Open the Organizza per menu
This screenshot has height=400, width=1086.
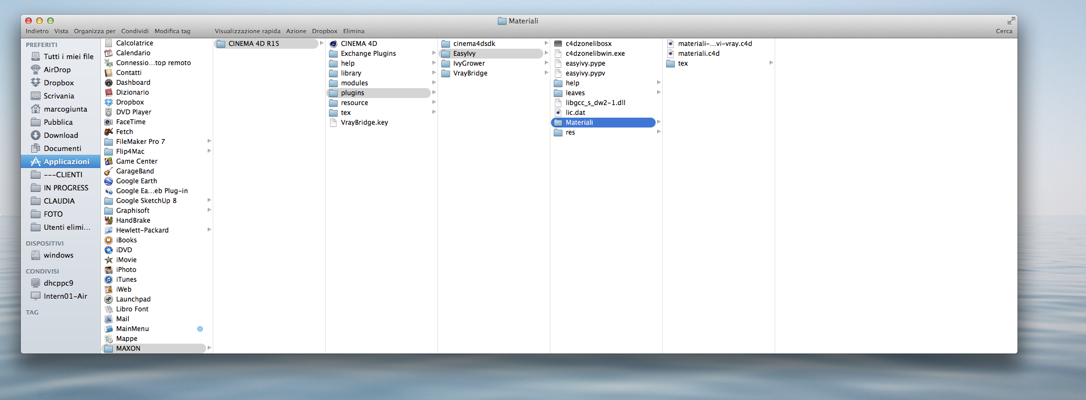[x=95, y=31]
